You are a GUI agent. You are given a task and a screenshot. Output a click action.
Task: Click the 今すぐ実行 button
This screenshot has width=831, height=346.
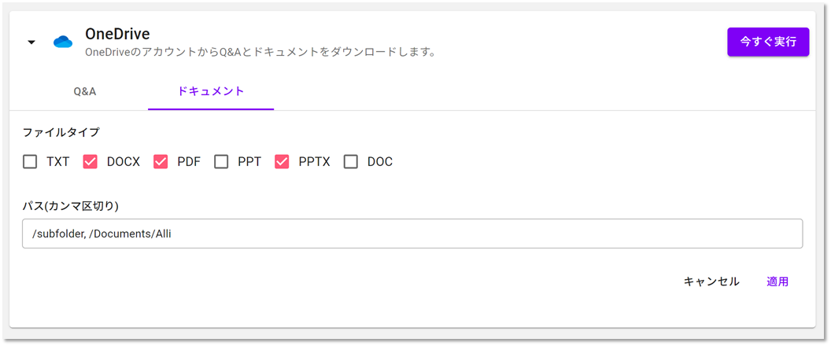[x=768, y=42]
